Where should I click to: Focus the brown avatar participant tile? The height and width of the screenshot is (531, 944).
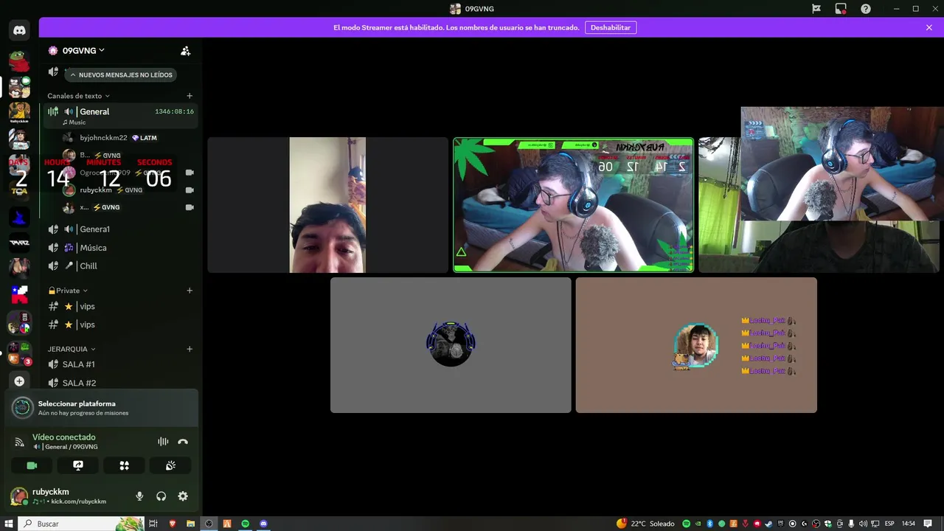tap(696, 345)
